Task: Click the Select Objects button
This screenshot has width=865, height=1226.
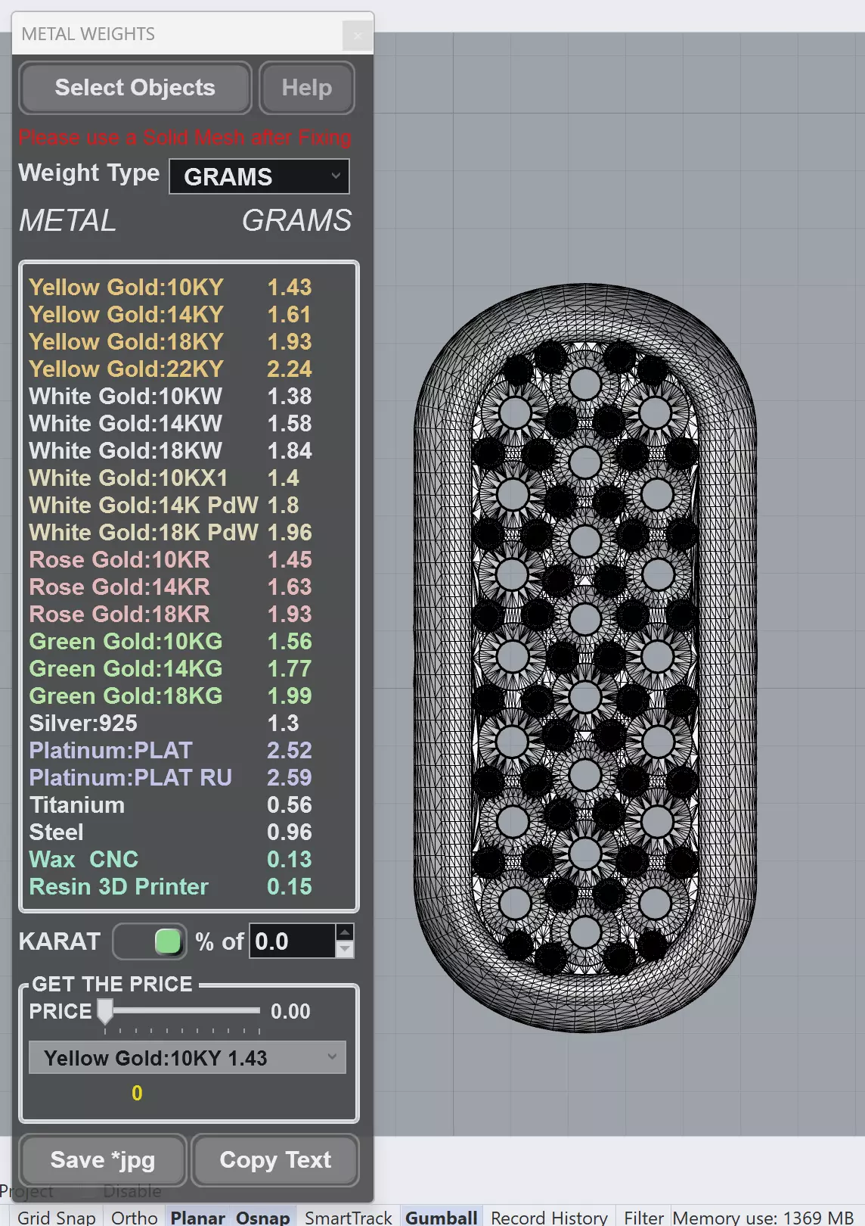Action: tap(135, 88)
